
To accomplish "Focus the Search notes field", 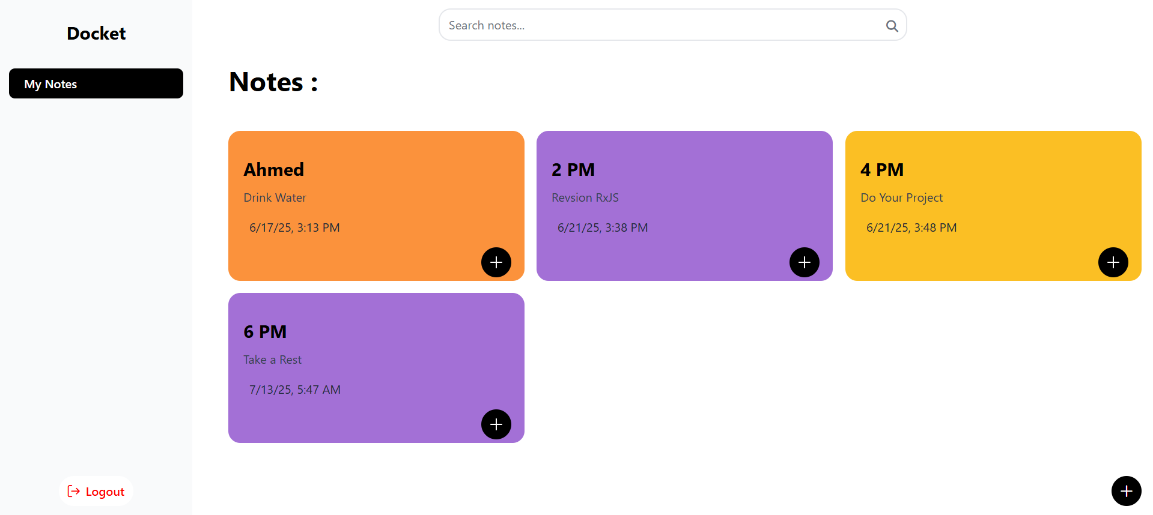I will (x=672, y=25).
